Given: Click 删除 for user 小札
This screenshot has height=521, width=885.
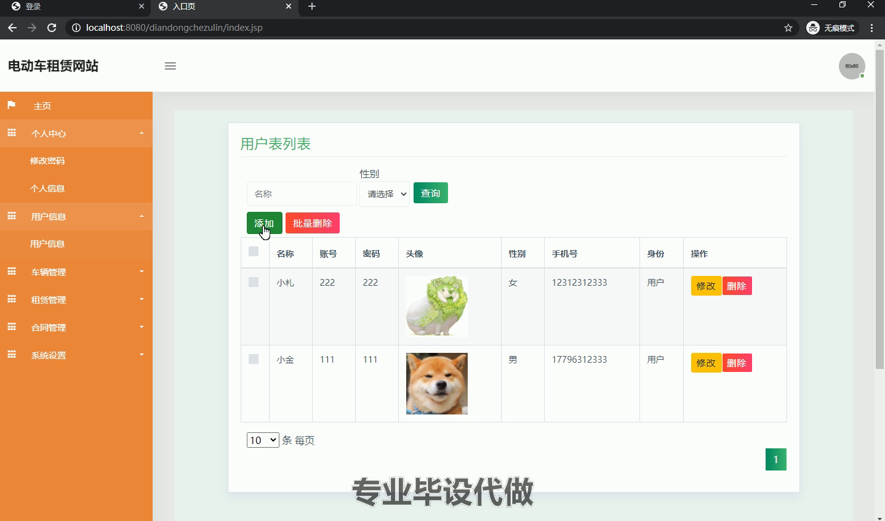Looking at the screenshot, I should (737, 286).
